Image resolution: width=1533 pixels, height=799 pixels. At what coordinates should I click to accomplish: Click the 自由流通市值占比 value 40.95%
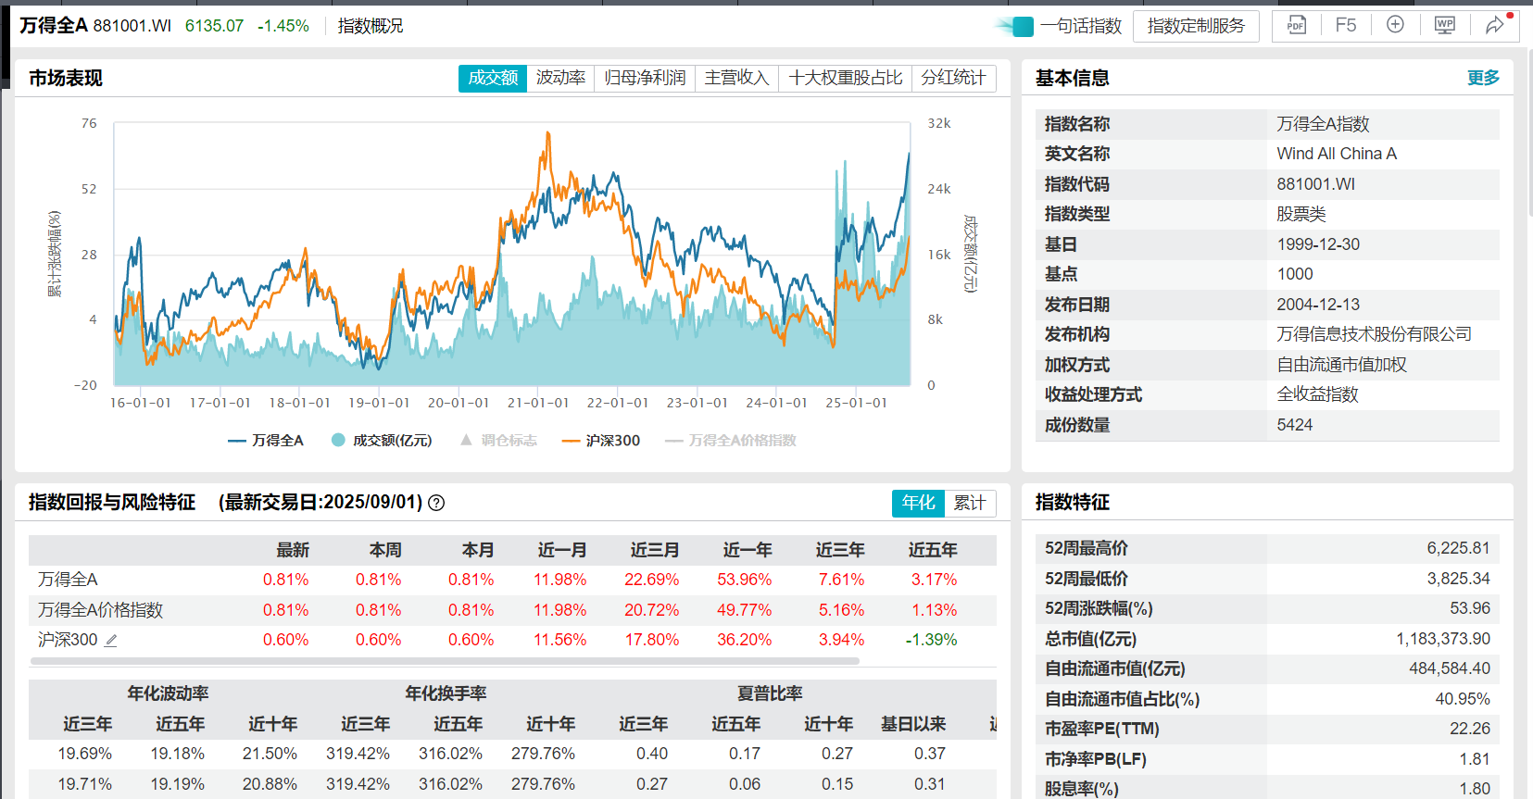click(x=1463, y=699)
